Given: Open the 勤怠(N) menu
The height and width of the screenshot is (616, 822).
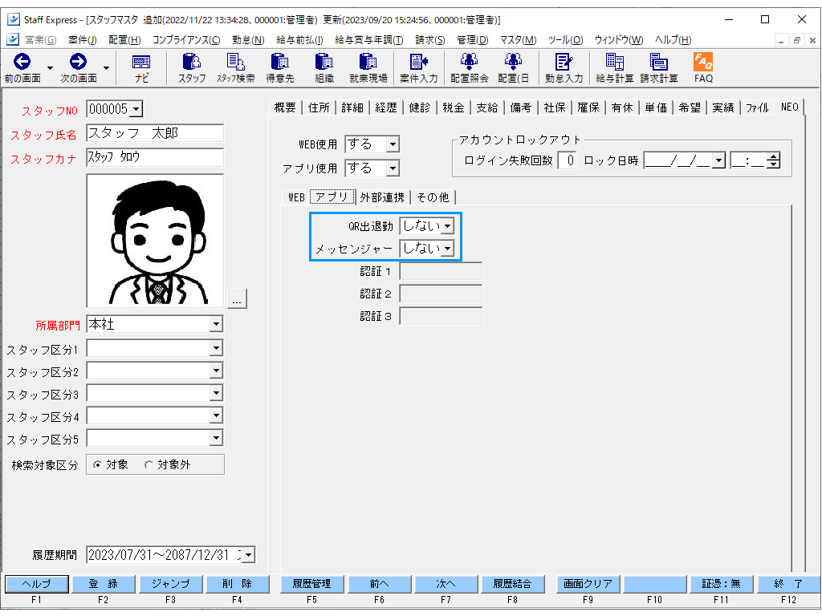Looking at the screenshot, I should (x=248, y=40).
